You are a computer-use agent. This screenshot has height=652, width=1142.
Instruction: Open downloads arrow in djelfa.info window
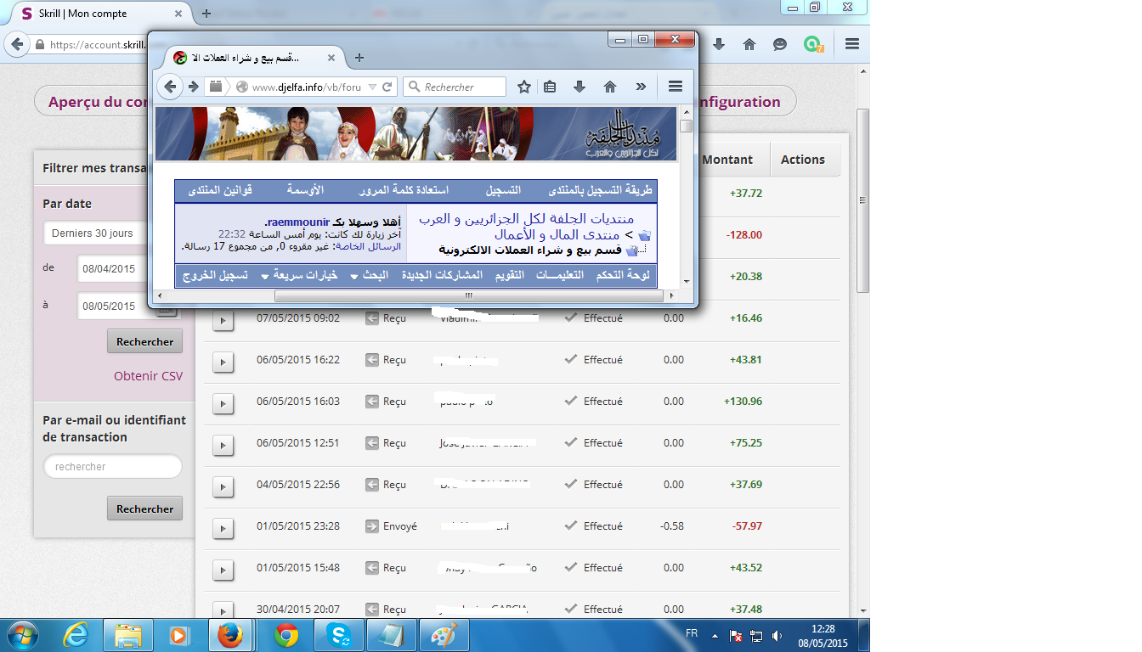[x=579, y=87]
